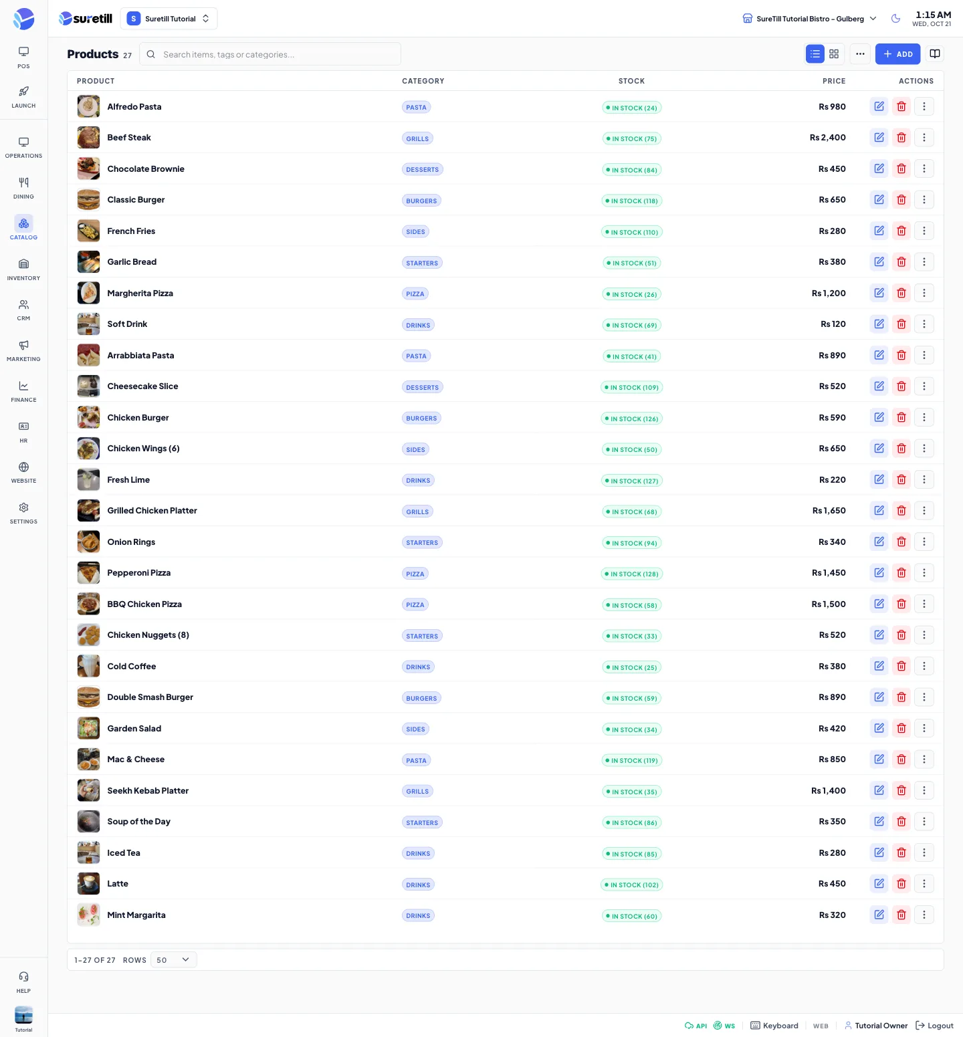This screenshot has height=1037, width=963.
Task: Click the ADD product button
Action: click(897, 54)
